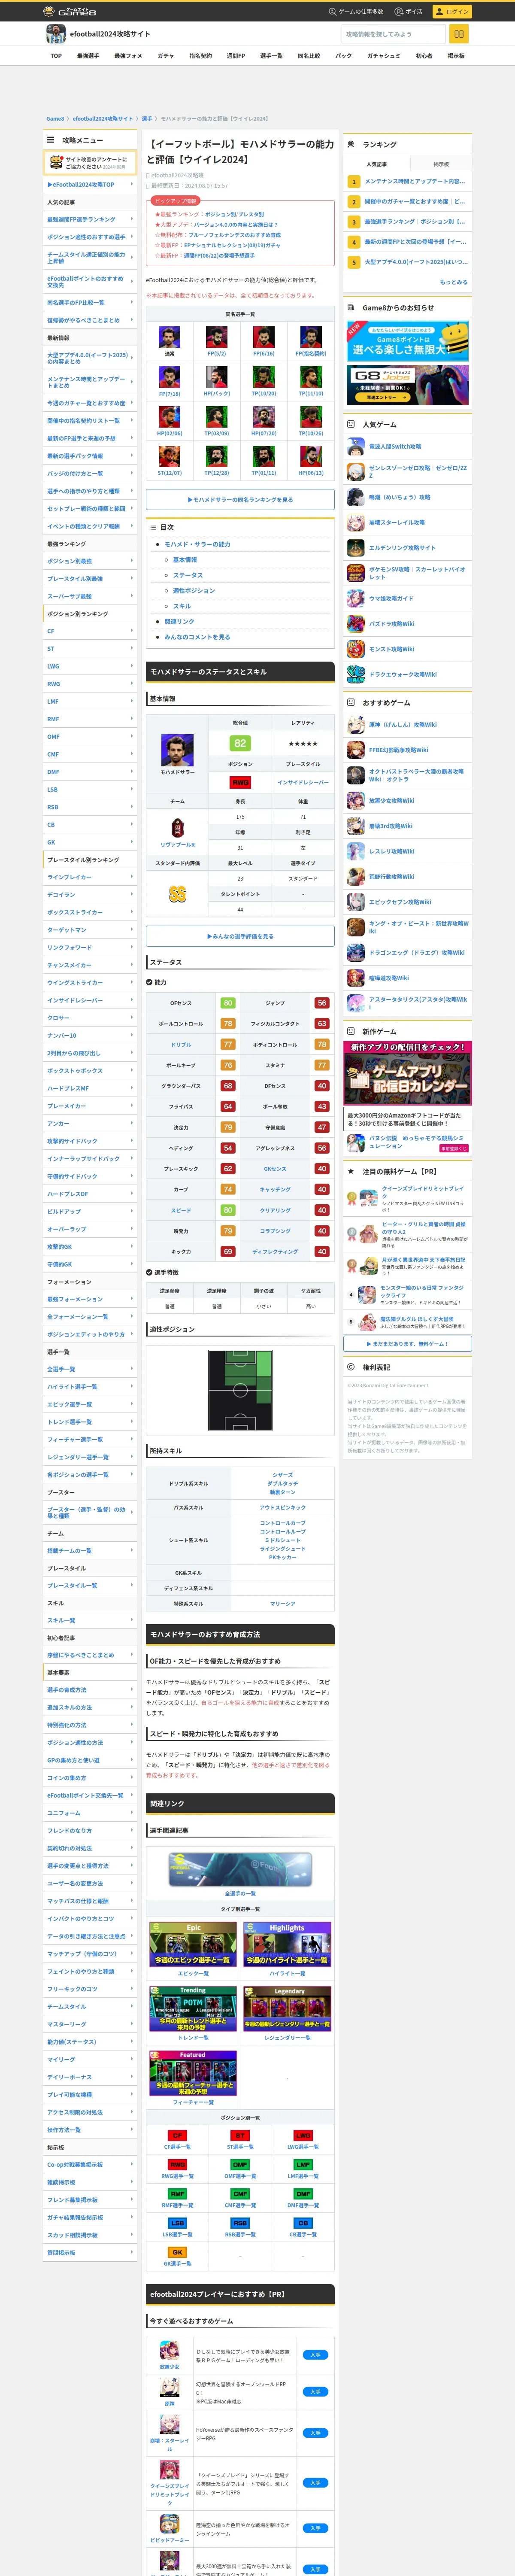Select the 週間FP navigation menu item
This screenshot has height=2576, width=515.
pos(236,56)
